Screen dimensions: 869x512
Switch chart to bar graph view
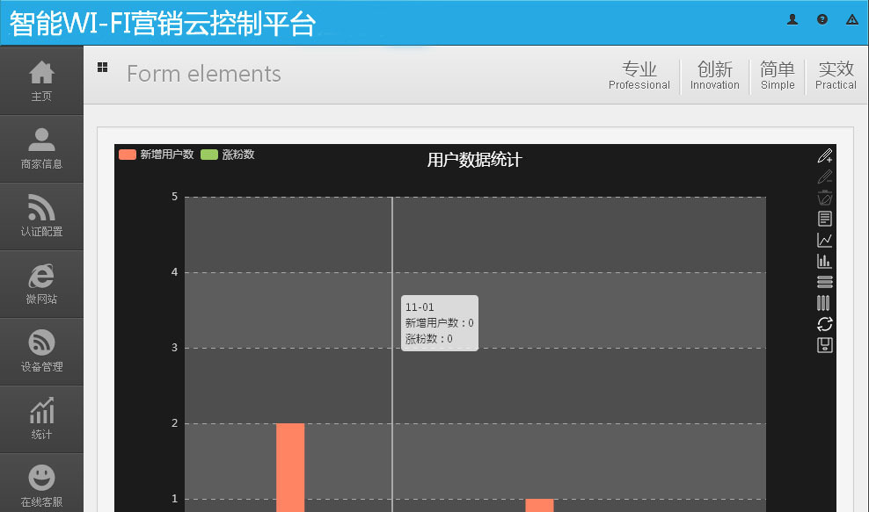(824, 261)
